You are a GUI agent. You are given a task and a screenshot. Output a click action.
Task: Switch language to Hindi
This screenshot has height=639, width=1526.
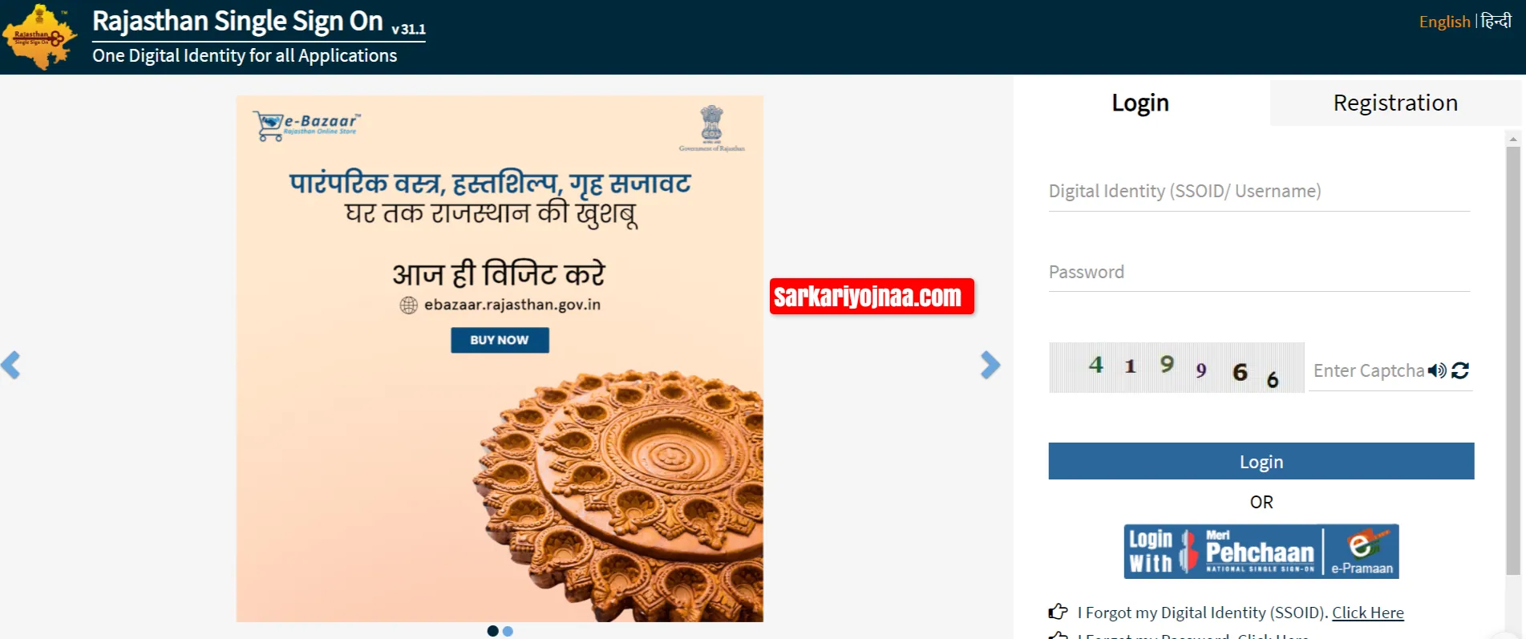point(1496,21)
